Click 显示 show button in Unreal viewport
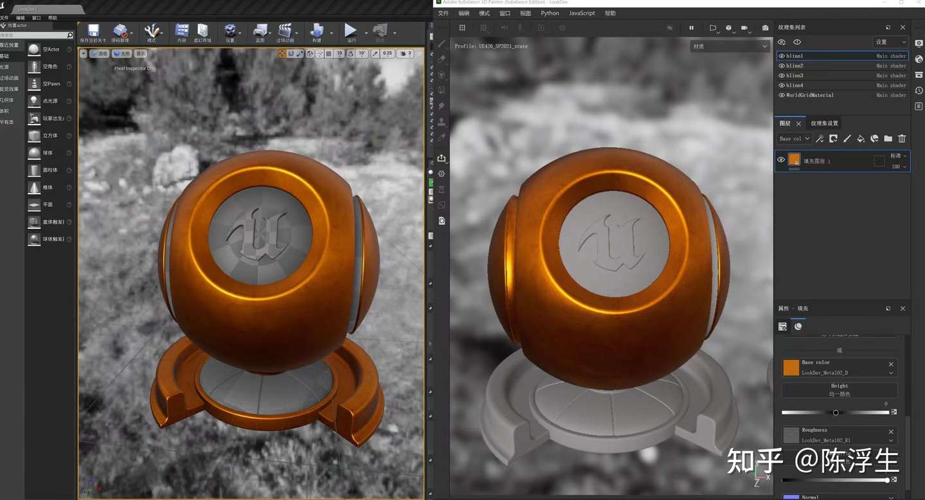 tap(141, 53)
